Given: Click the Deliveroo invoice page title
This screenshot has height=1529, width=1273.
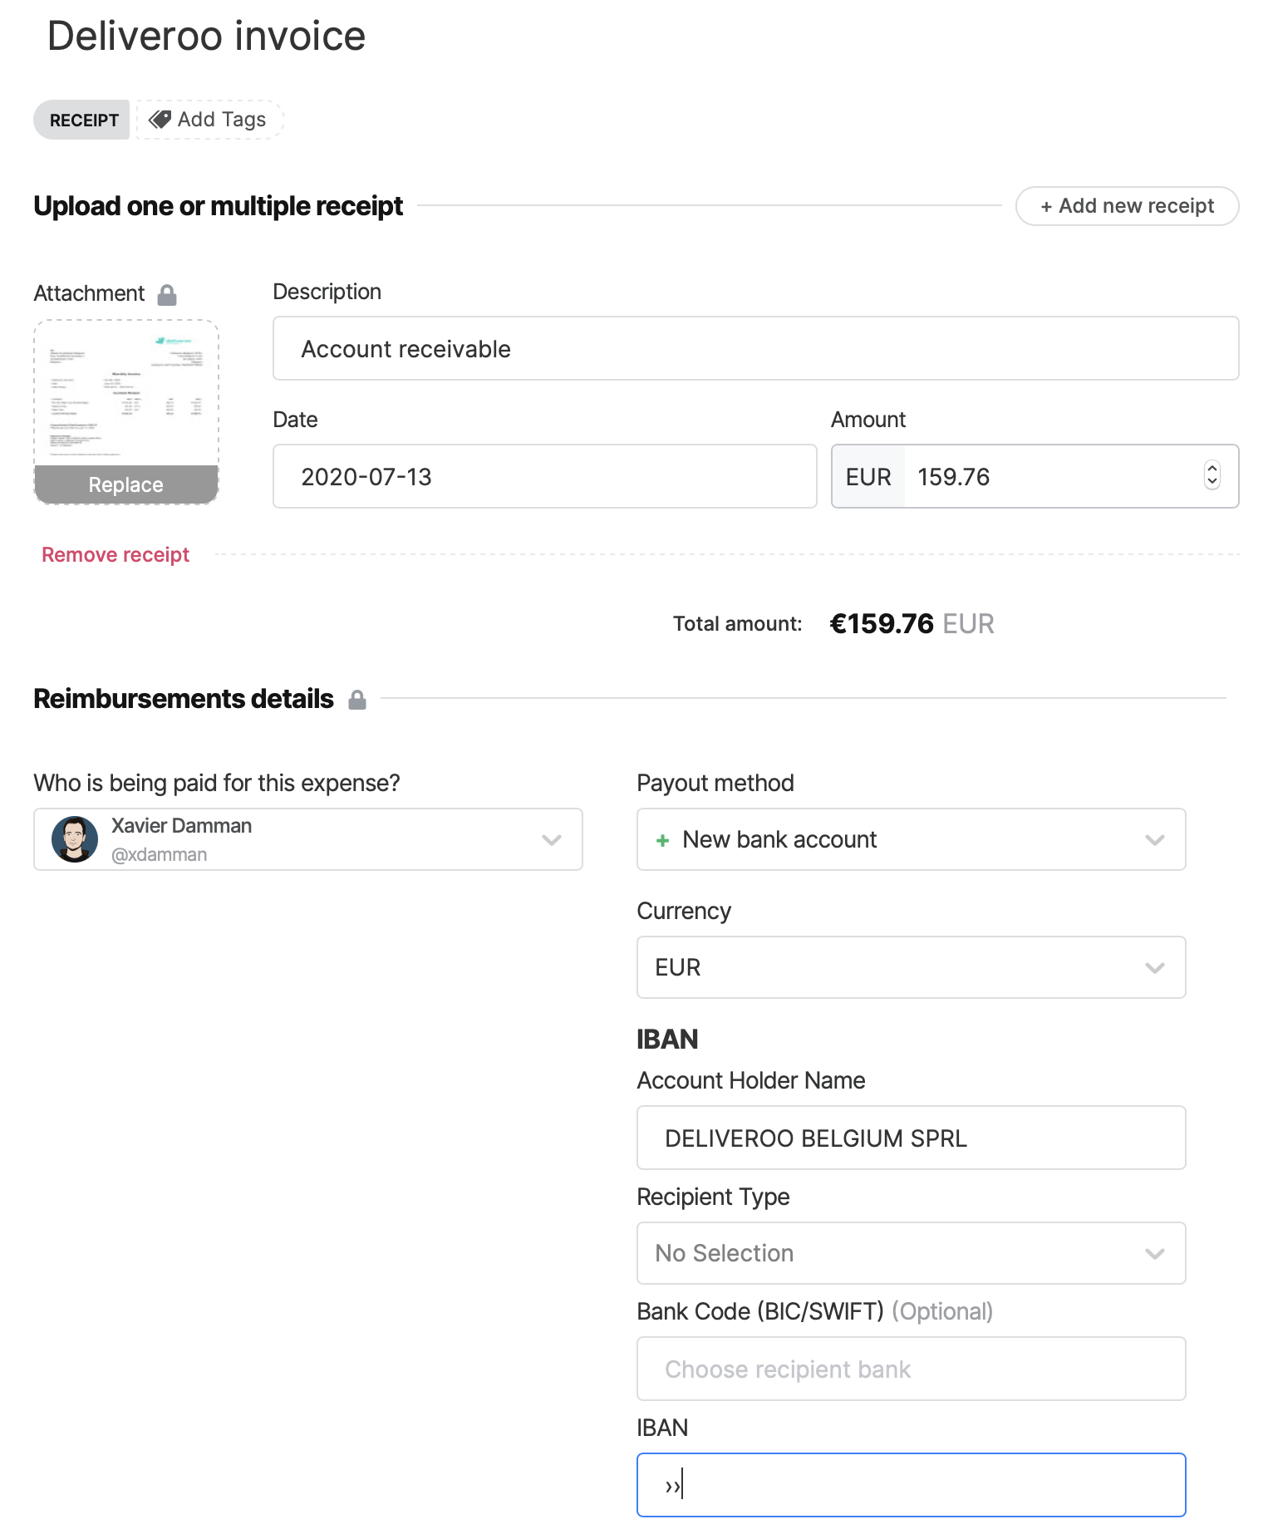Looking at the screenshot, I should (x=206, y=36).
